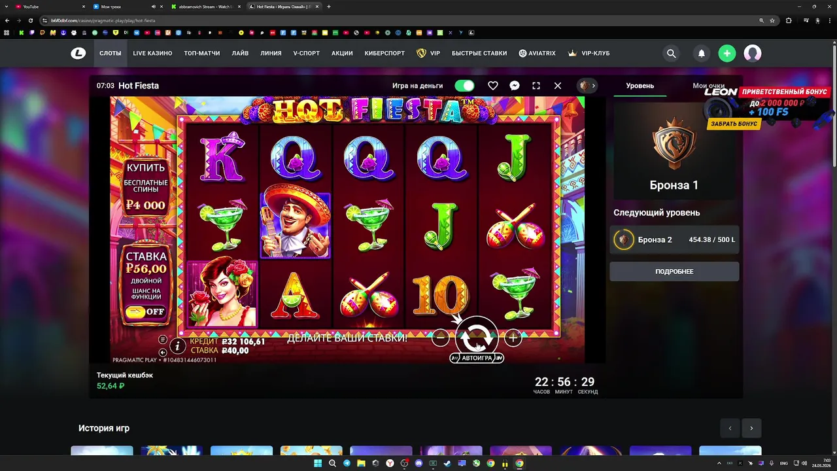Image resolution: width=837 pixels, height=471 pixels.
Task: Claim bonus via Забрать бонус button
Action: pyautogui.click(x=734, y=124)
